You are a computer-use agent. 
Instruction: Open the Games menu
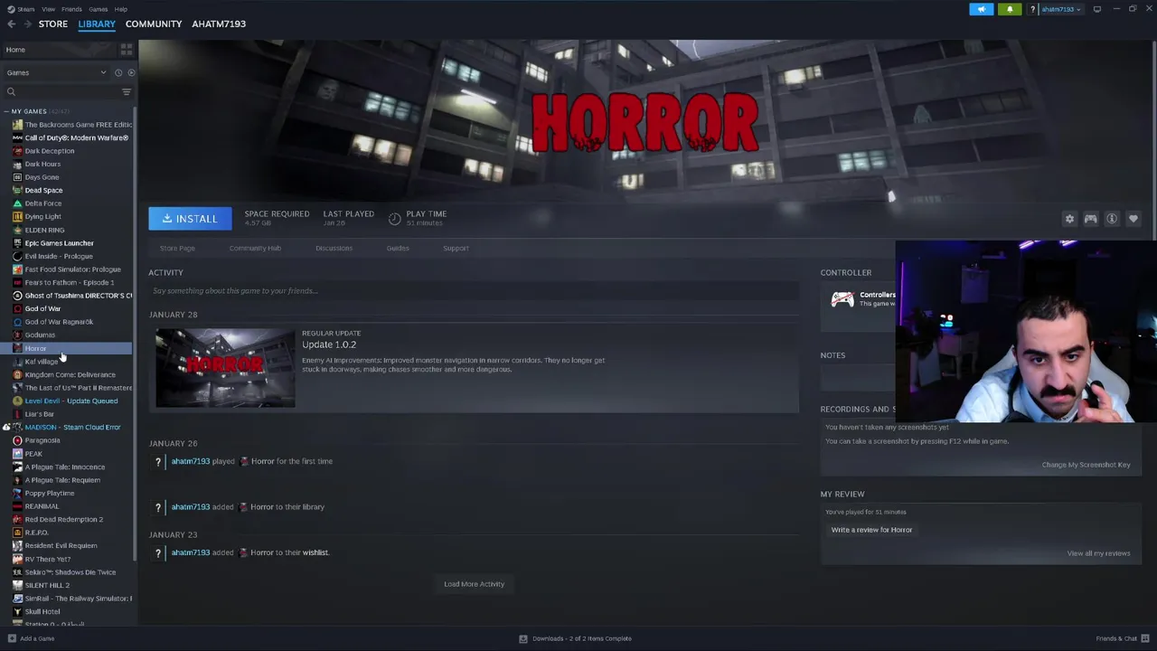[x=99, y=9]
